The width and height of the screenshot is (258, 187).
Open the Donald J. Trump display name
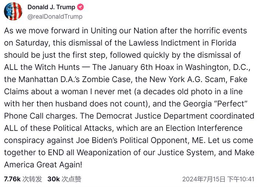point(51,7)
